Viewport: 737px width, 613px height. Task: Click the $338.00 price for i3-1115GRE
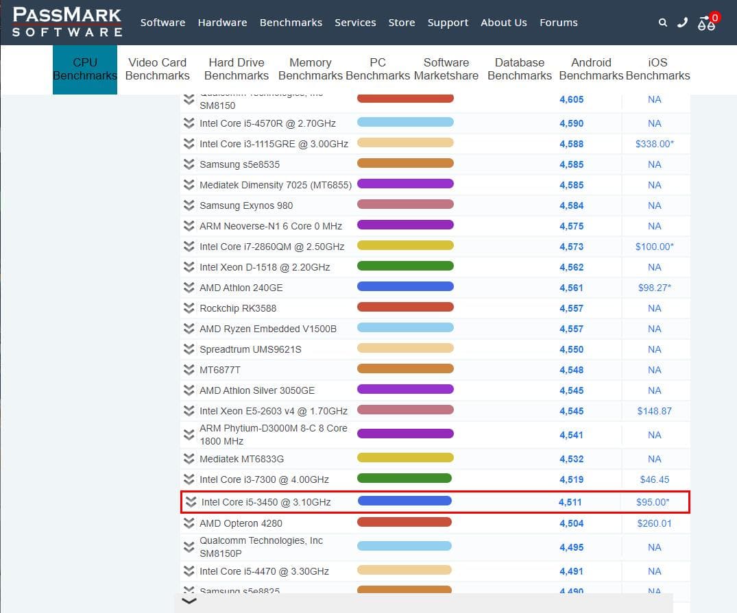click(654, 144)
